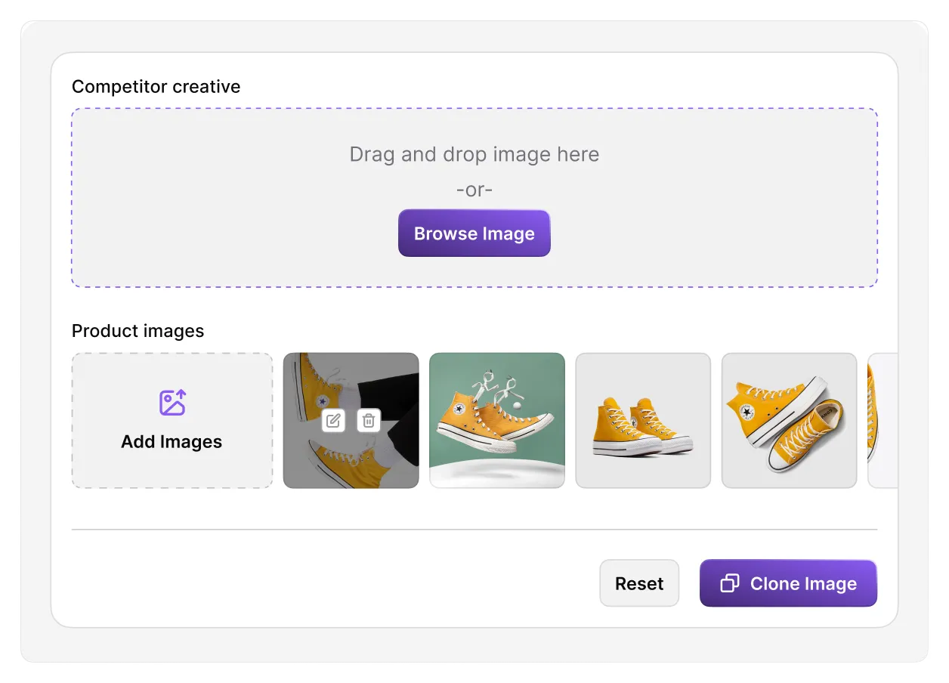Click the Reset button
The width and height of the screenshot is (949, 683).
pos(639,583)
